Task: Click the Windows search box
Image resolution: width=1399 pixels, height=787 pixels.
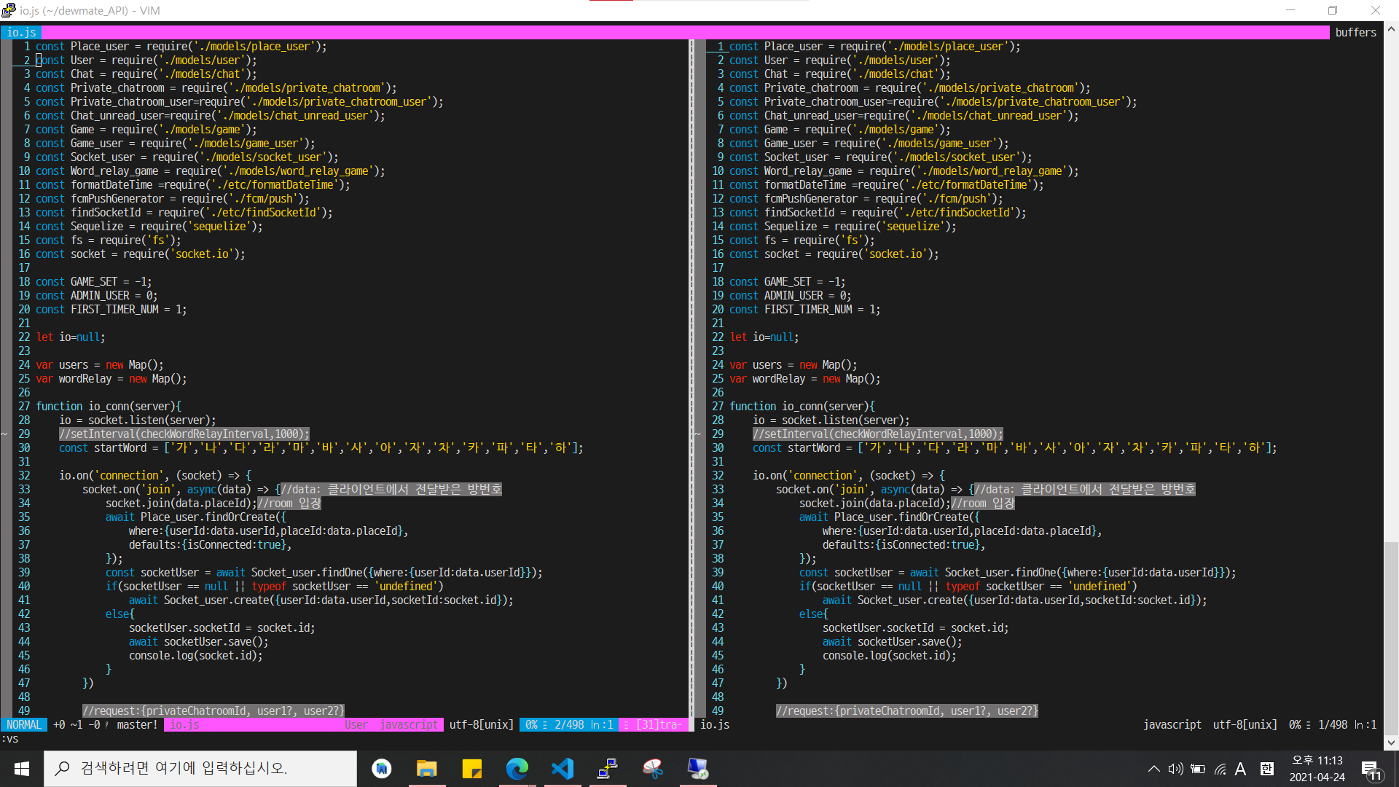Action: [x=200, y=769]
